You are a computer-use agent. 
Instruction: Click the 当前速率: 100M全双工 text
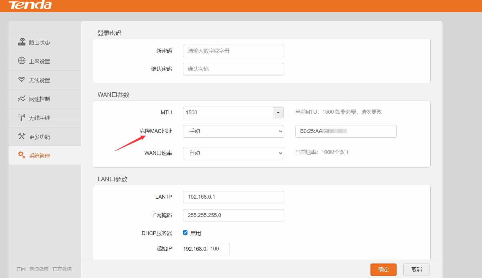point(322,152)
